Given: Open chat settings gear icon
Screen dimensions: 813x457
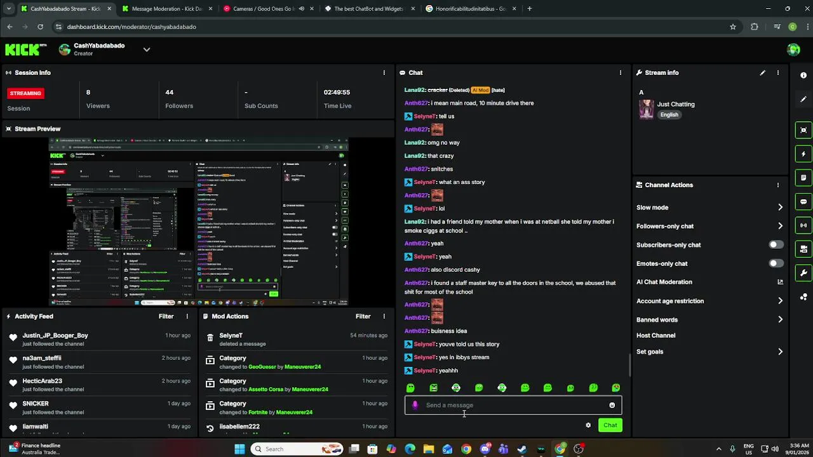Looking at the screenshot, I should click(588, 425).
